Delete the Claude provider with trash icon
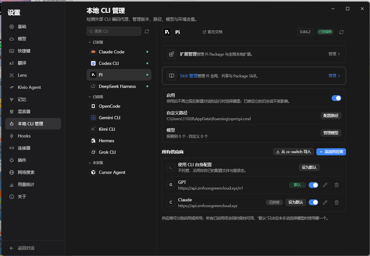Screen dimensions: 370x256 [337, 202]
